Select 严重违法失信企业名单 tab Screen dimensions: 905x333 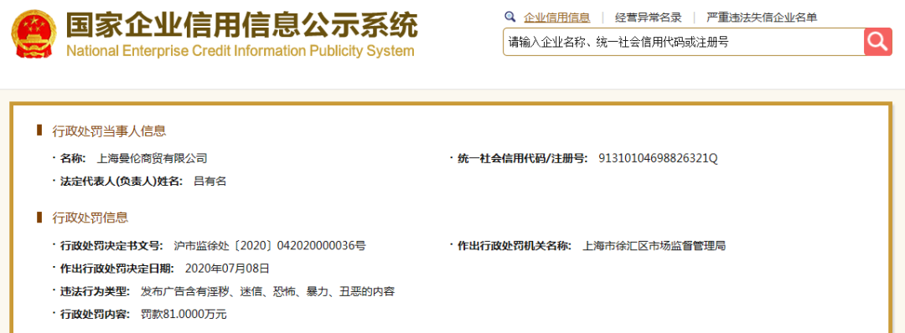tap(762, 18)
